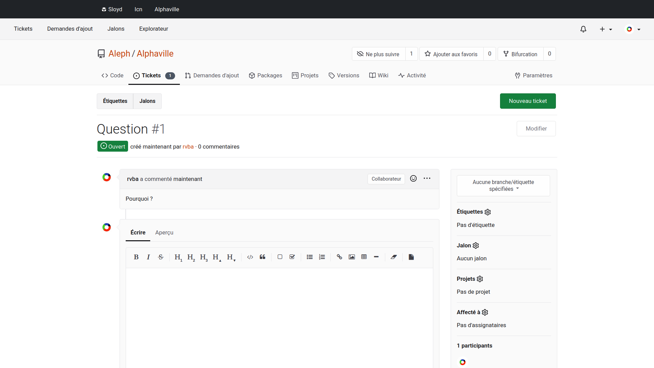
Task: Click the Italic formatting icon
Action: pos(148,257)
